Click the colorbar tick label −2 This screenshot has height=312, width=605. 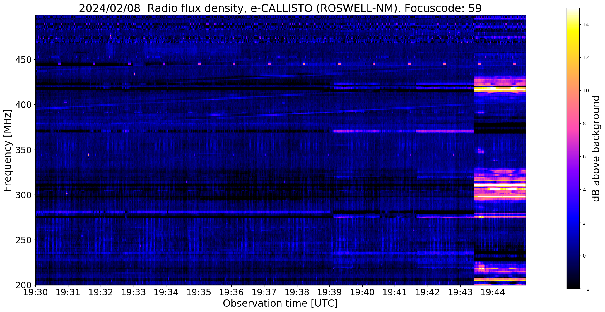586,289
